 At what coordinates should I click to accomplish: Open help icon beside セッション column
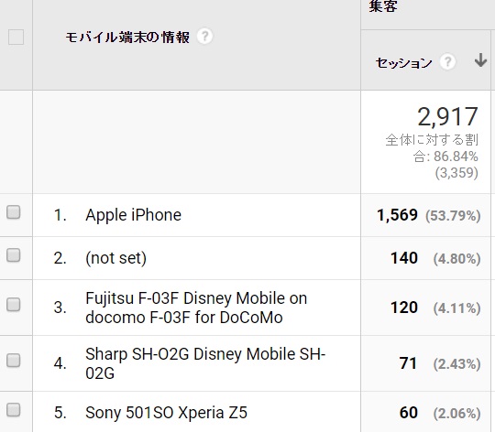(447, 61)
